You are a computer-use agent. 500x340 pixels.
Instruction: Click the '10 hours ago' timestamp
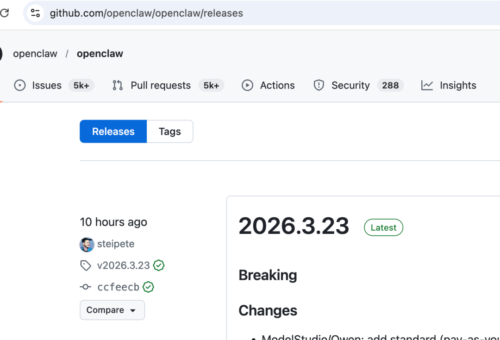(113, 222)
